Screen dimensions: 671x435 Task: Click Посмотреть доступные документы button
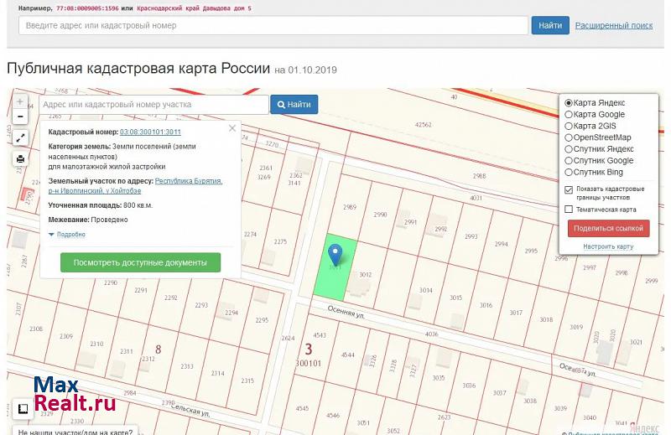[140, 262]
